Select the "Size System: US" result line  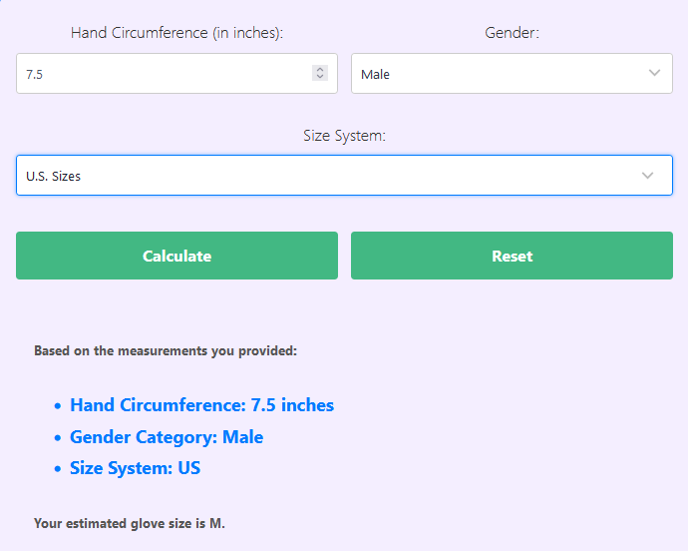[135, 468]
